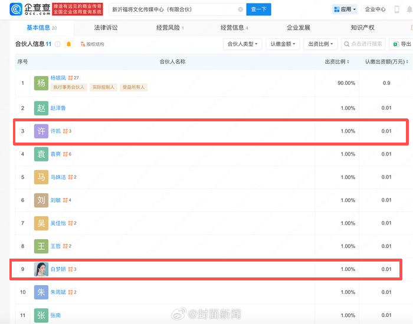
Task: Click 杨银凤's related companies icon 27
Action: pyautogui.click(x=74, y=78)
